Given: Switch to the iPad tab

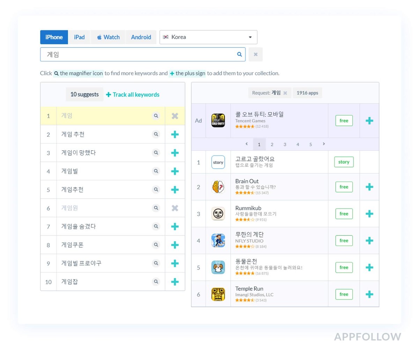Looking at the screenshot, I should (x=79, y=37).
